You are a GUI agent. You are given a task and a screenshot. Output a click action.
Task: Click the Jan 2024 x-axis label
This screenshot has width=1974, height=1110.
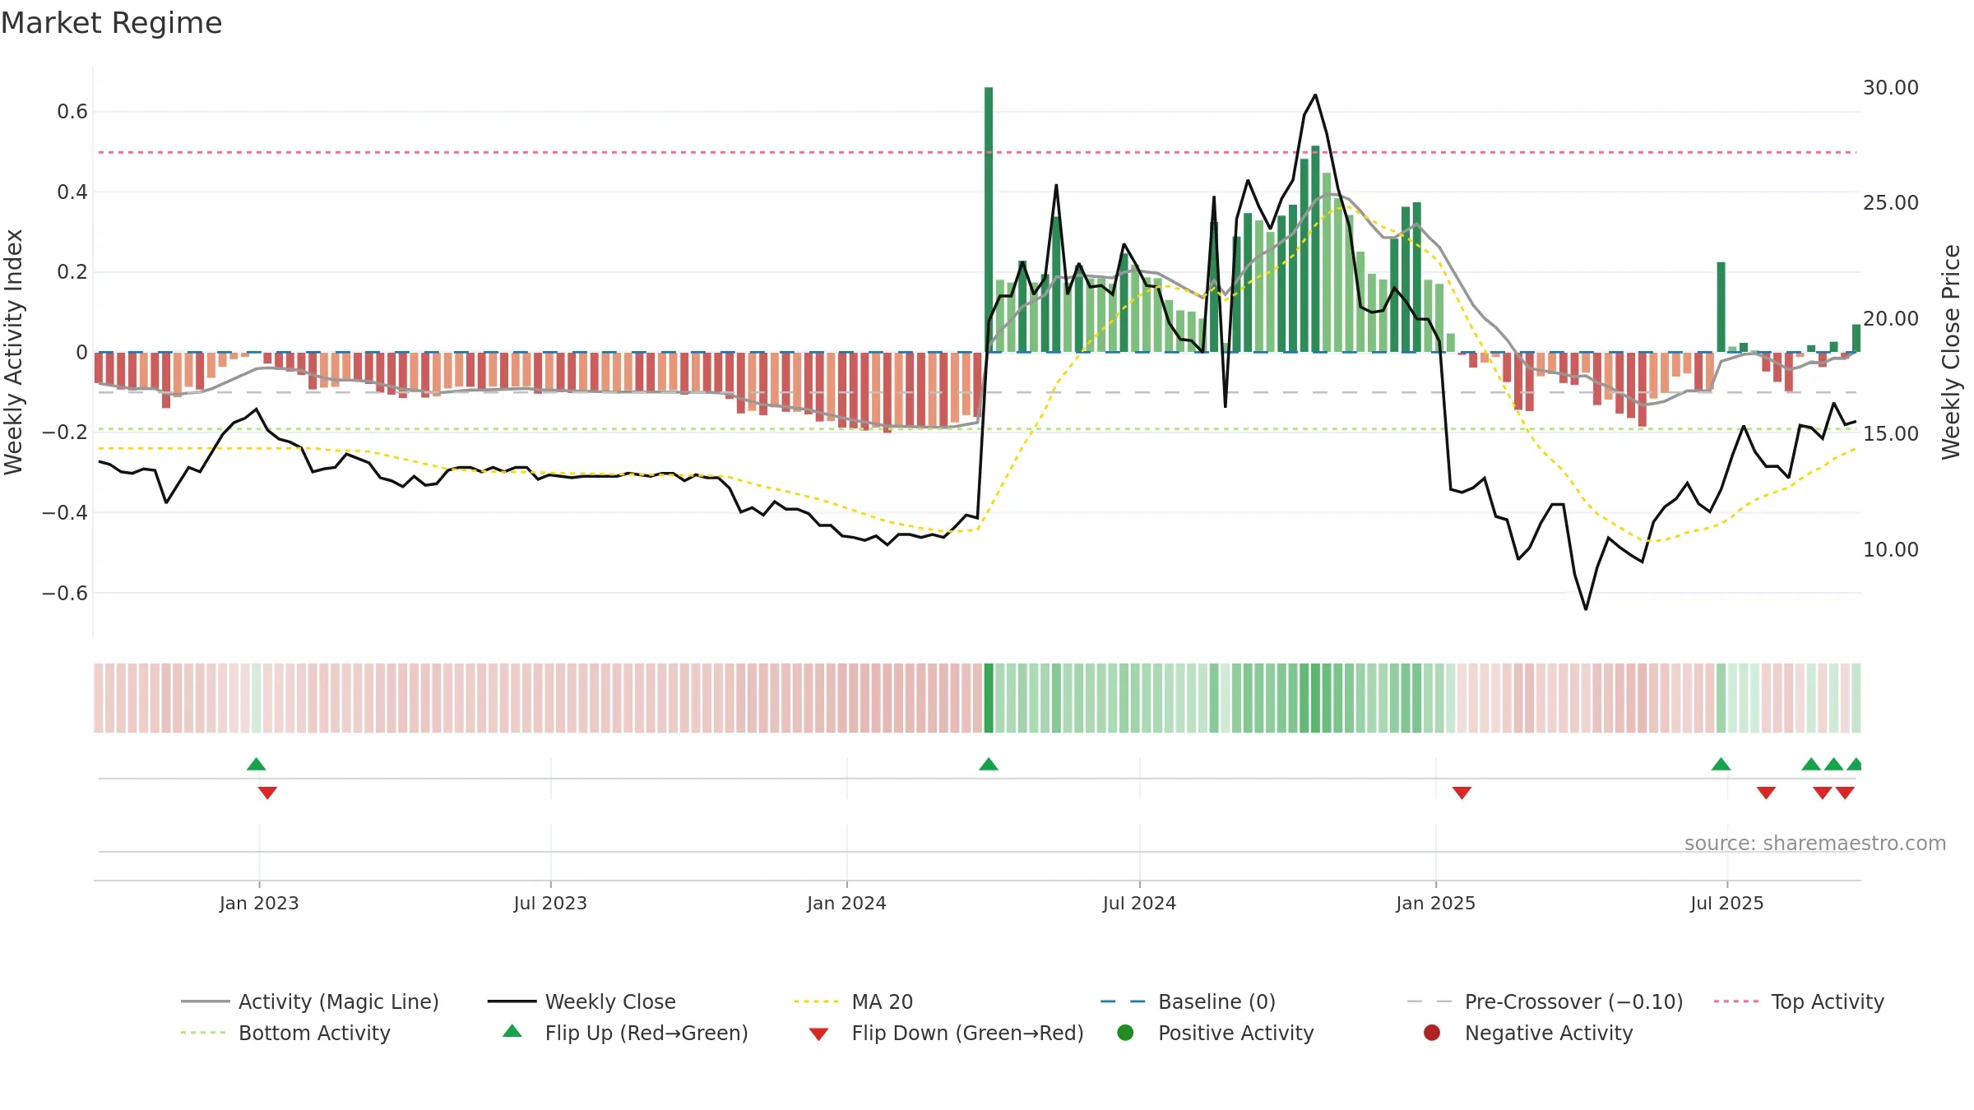coord(846,904)
